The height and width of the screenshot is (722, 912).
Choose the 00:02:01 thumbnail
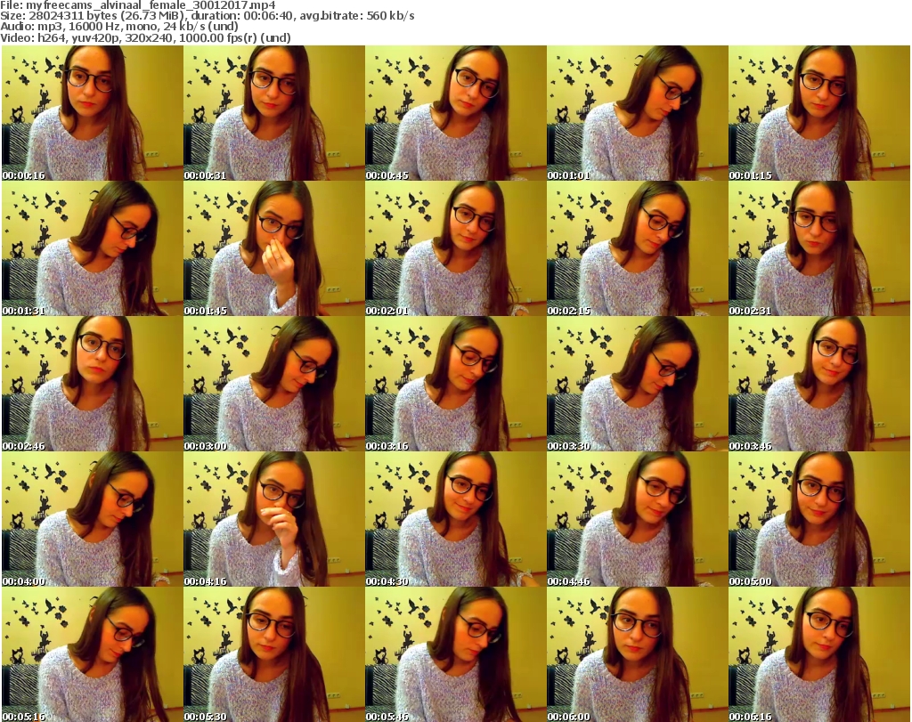click(x=455, y=248)
